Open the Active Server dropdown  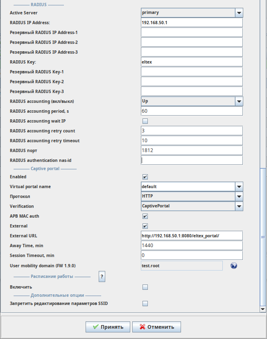(x=239, y=13)
